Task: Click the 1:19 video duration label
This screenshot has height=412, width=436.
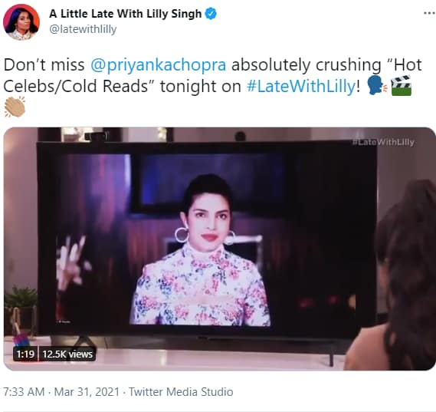Action: pyautogui.click(x=25, y=354)
